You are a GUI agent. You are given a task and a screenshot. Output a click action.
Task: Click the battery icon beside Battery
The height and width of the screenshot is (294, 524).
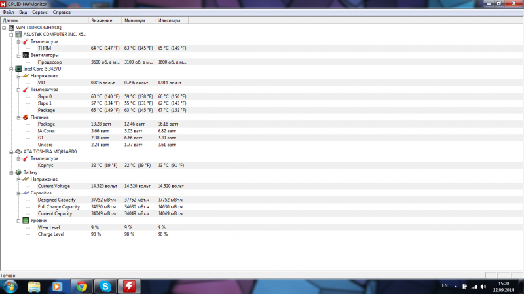[x=18, y=172]
